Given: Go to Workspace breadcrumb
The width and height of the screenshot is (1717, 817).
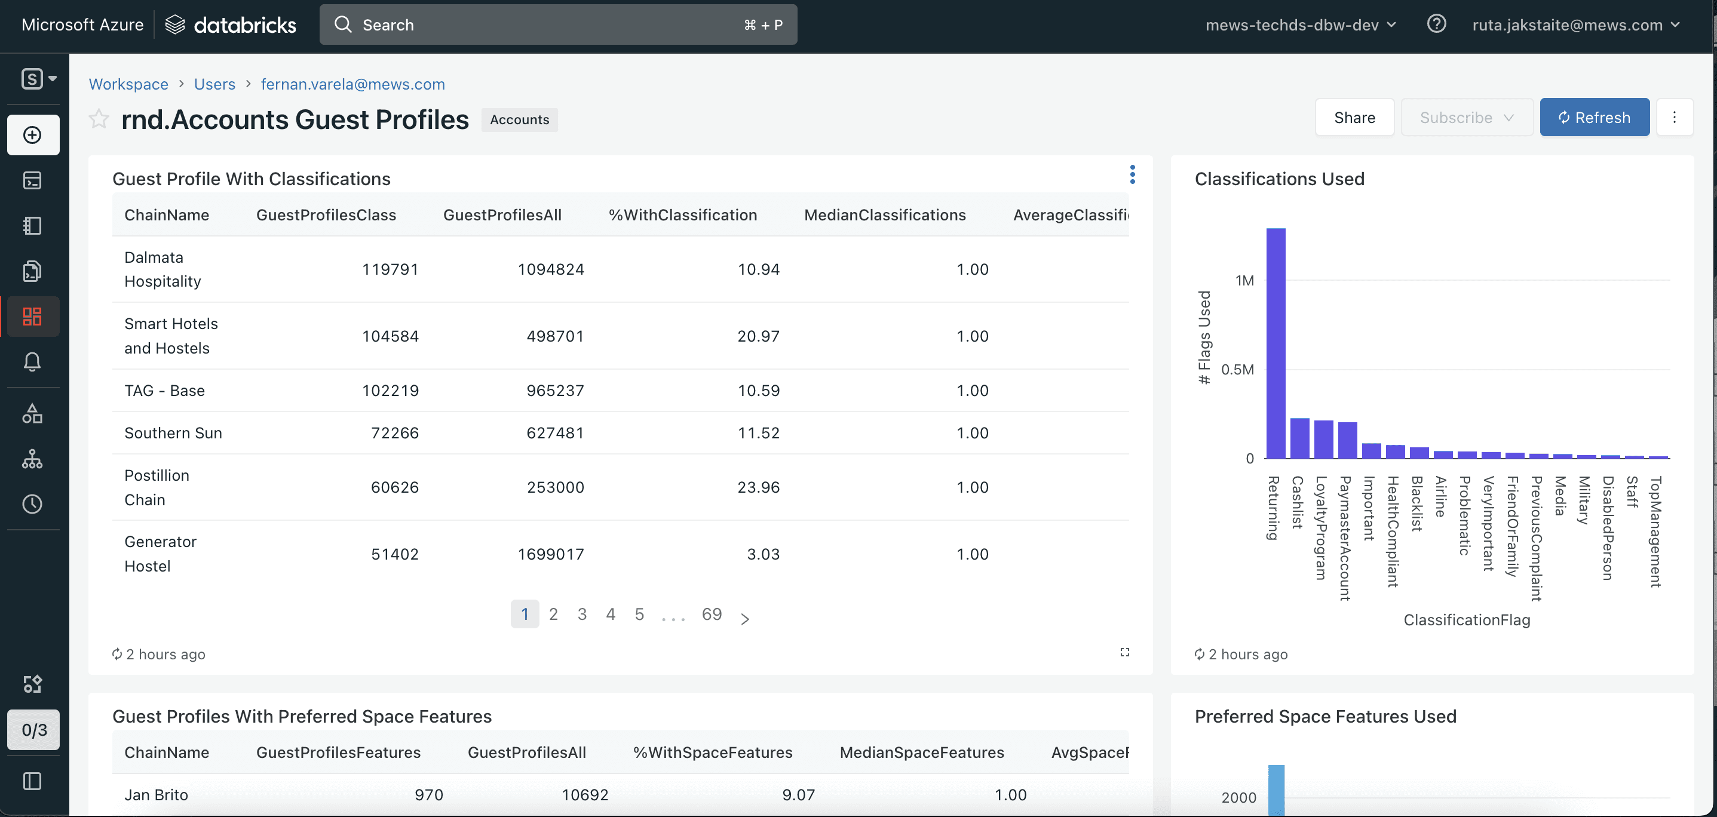Looking at the screenshot, I should point(128,84).
